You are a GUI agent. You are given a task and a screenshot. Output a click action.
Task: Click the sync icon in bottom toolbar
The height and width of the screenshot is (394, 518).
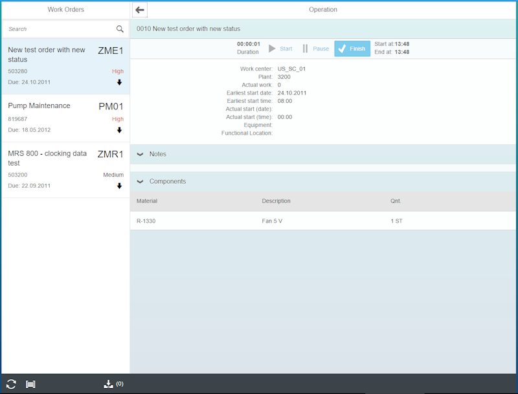pyautogui.click(x=13, y=383)
